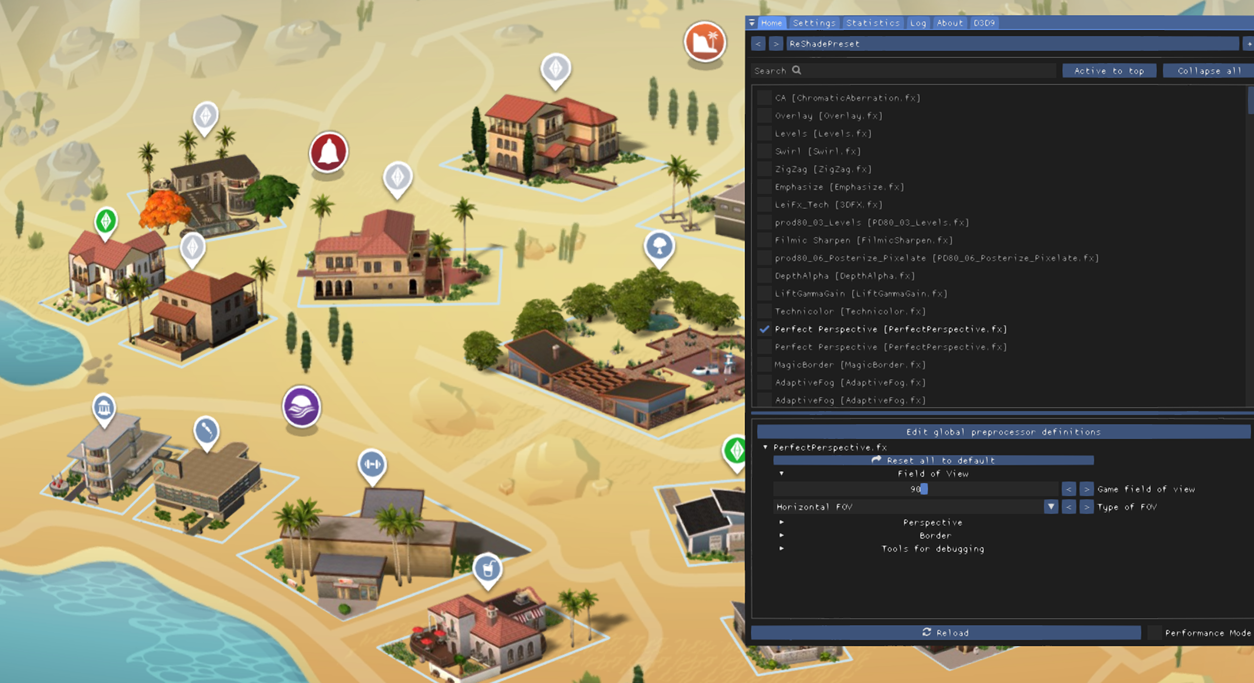
Task: Click the magnifier icon in ReShade search
Action: click(x=796, y=70)
